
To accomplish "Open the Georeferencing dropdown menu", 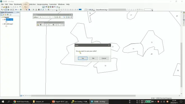I will pyautogui.click(x=102, y=10).
